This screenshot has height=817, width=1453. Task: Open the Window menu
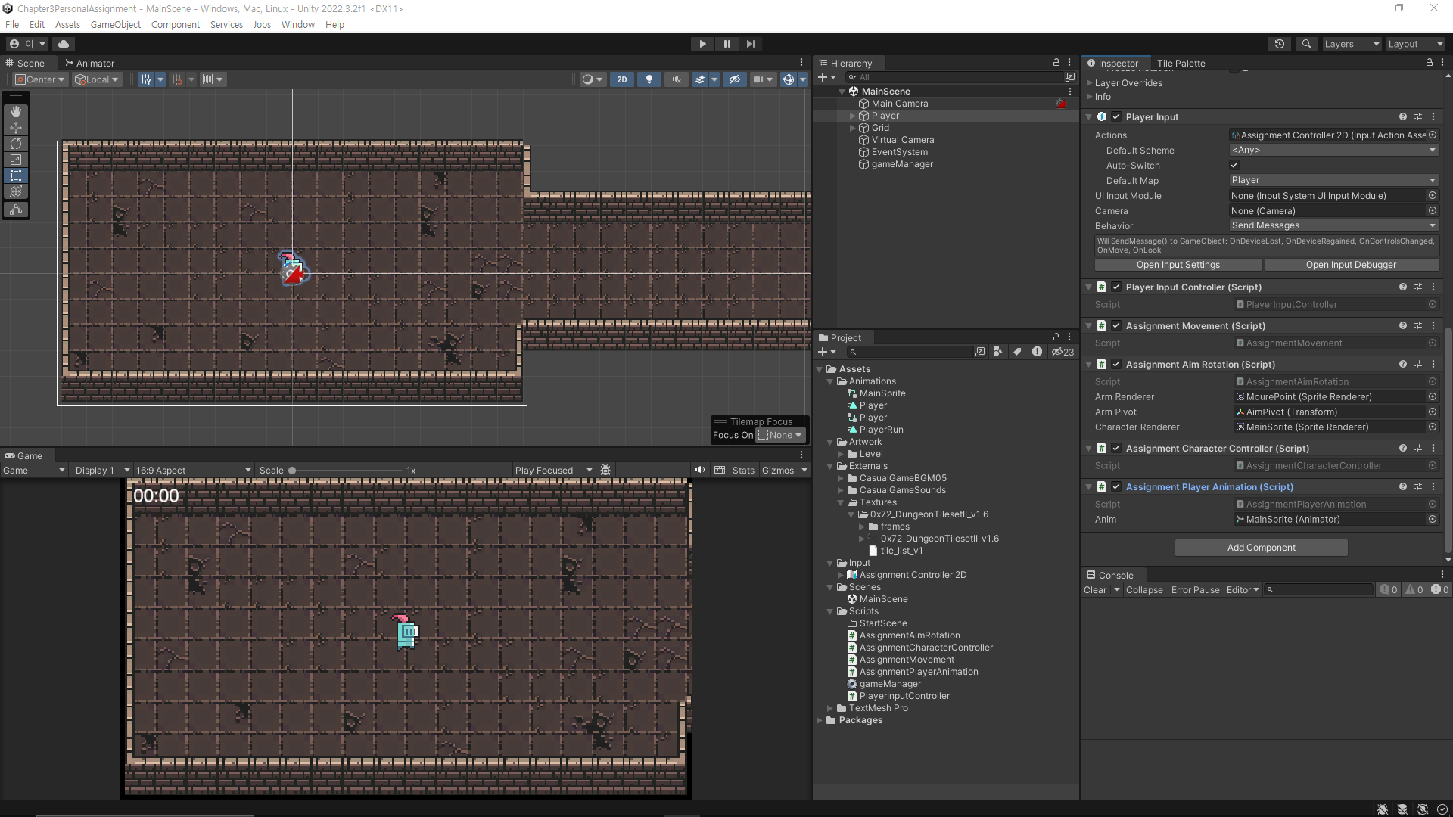[298, 25]
